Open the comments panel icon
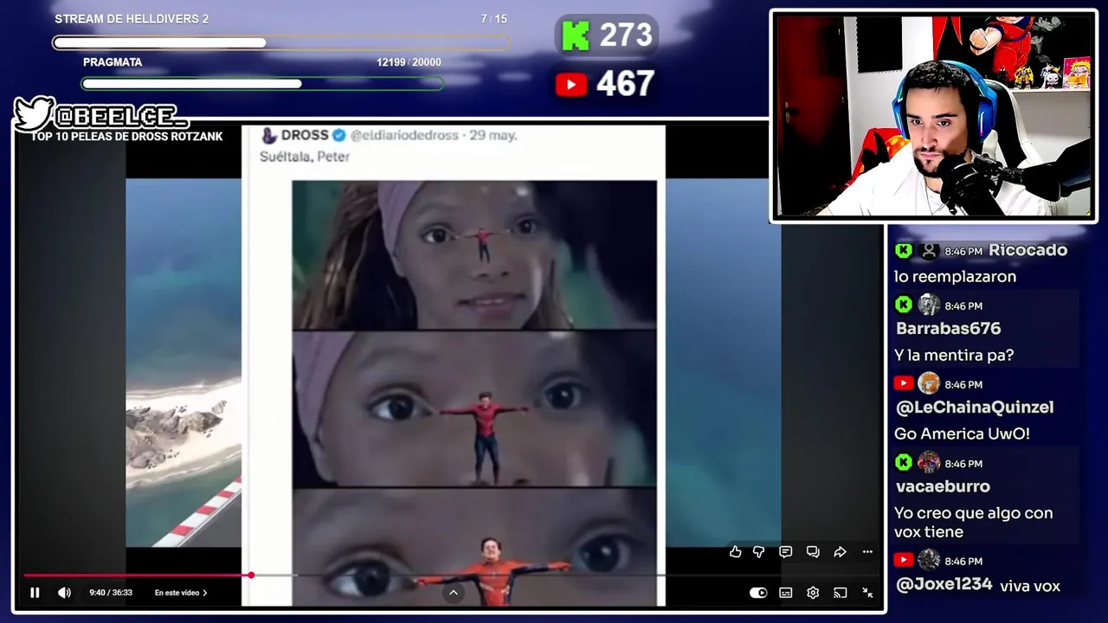The width and height of the screenshot is (1108, 623). point(785,552)
